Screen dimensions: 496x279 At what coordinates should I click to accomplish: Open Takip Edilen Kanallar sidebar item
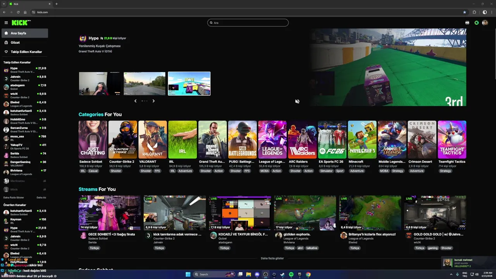25,52
